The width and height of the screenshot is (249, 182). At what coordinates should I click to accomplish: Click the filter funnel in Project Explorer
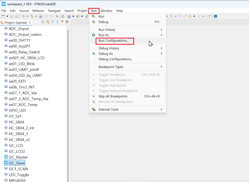click(x=53, y=22)
